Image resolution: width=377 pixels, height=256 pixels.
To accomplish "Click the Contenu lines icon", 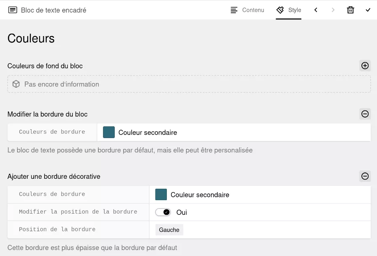I will point(234,10).
